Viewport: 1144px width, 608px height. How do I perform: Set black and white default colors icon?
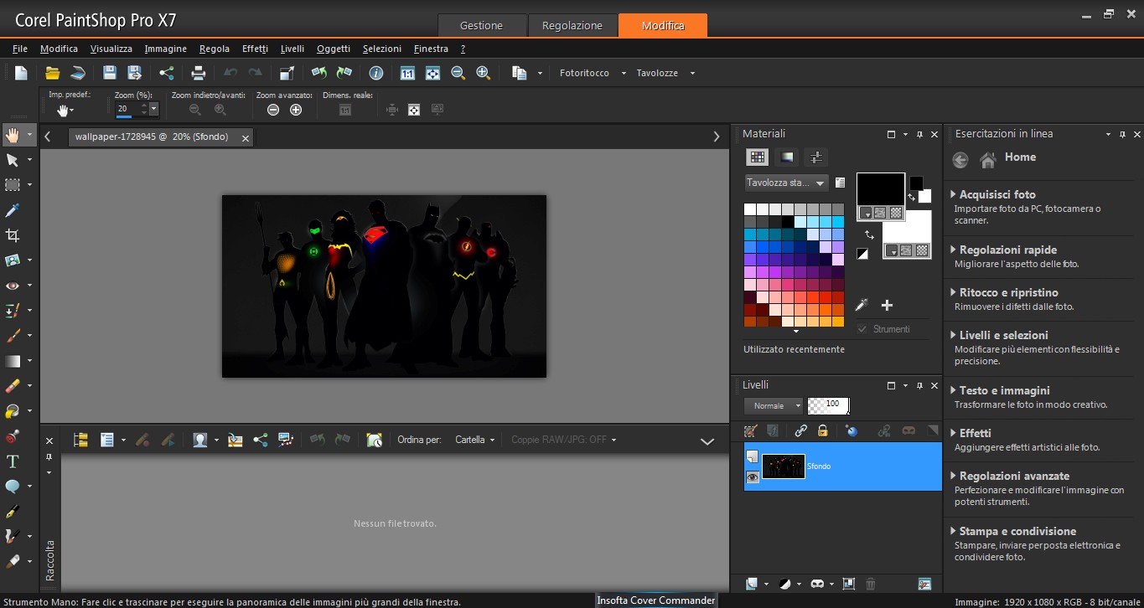coord(862,253)
